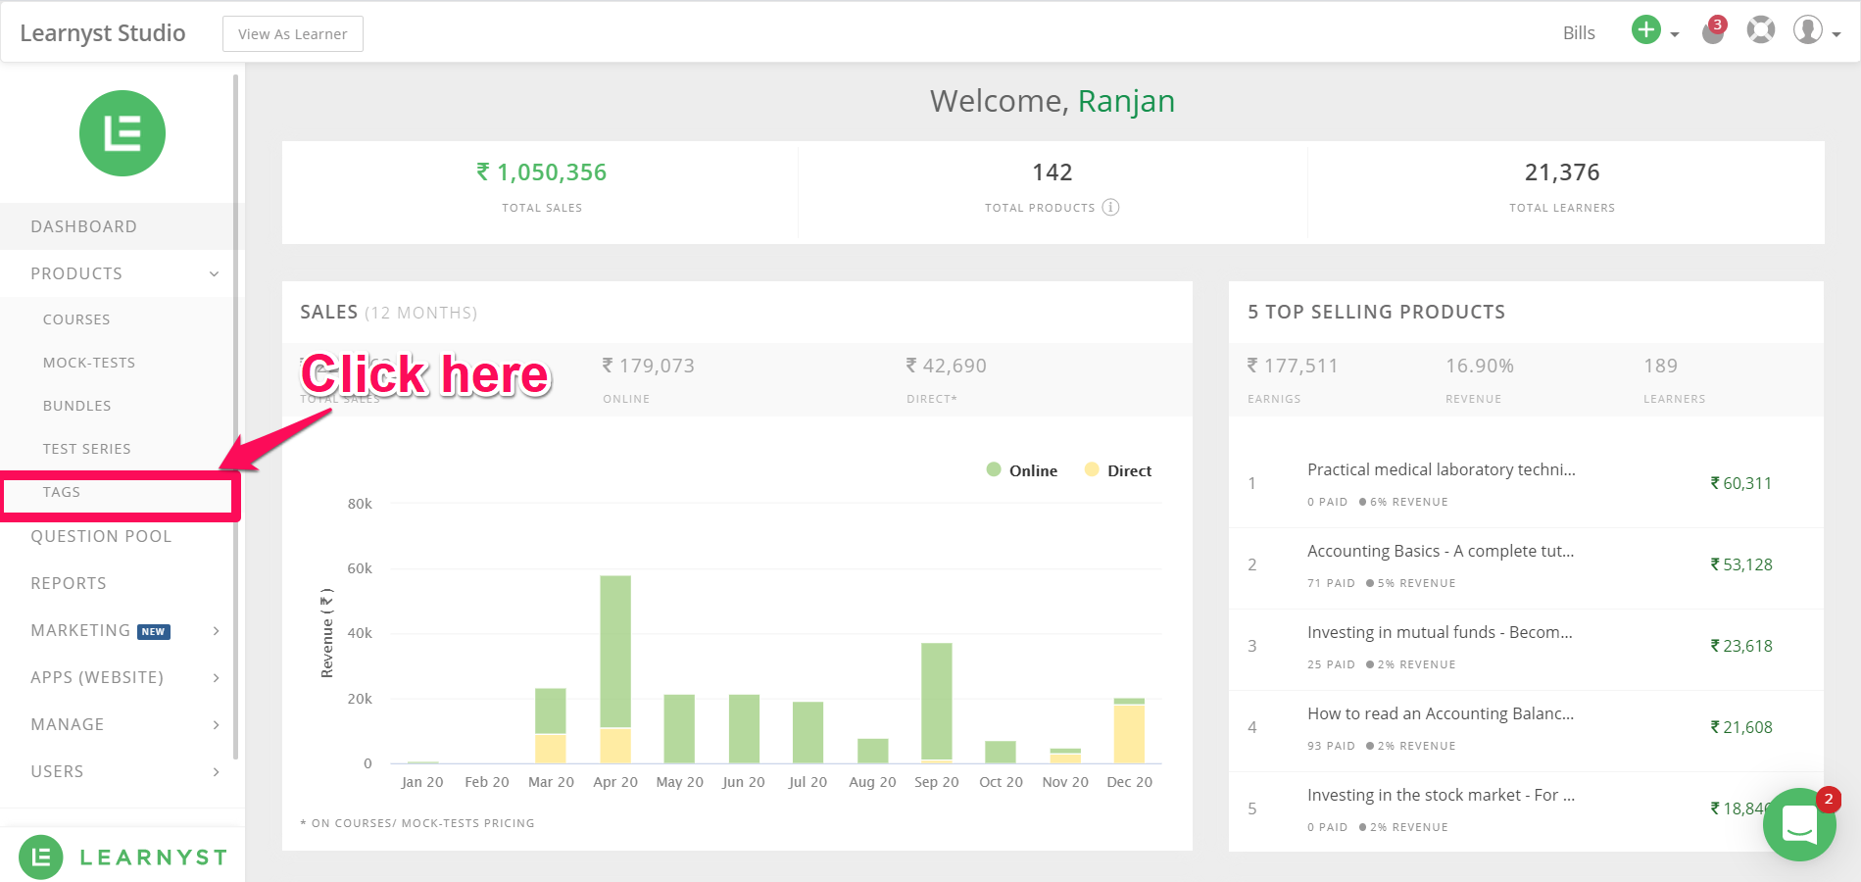Click the 142 total products figure

(1053, 172)
